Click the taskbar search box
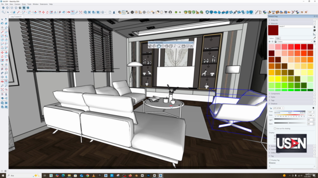Viewport: 318px width, 178px height. click(23, 176)
